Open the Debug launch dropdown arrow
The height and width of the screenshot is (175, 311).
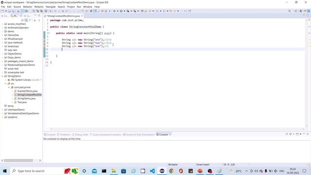pos(118,11)
